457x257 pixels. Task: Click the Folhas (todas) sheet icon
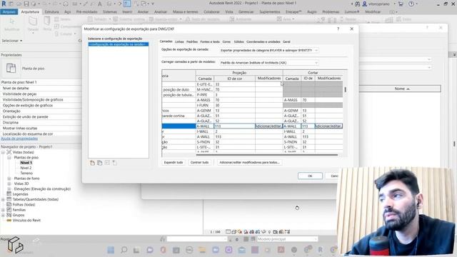point(9,205)
